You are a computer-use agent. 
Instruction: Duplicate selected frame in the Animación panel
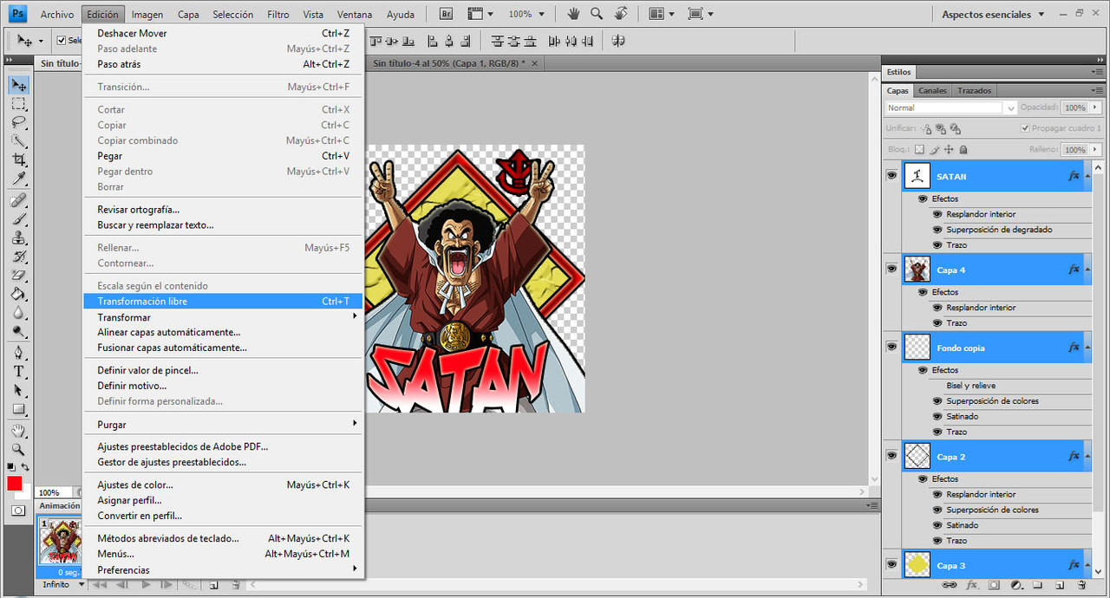pyautogui.click(x=213, y=585)
